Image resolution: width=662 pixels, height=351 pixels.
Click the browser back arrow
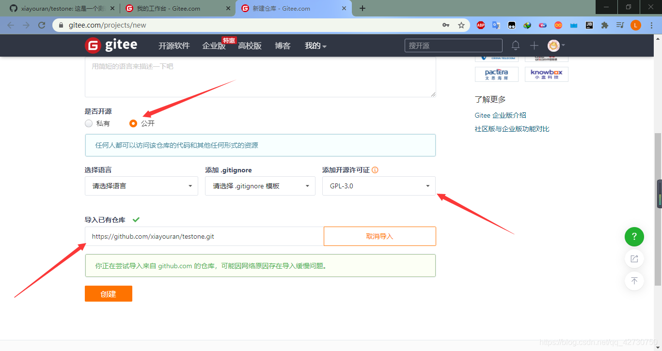click(x=11, y=25)
